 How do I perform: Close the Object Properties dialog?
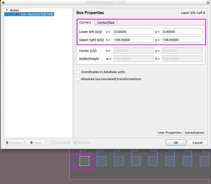pyautogui.click(x=208, y=2)
